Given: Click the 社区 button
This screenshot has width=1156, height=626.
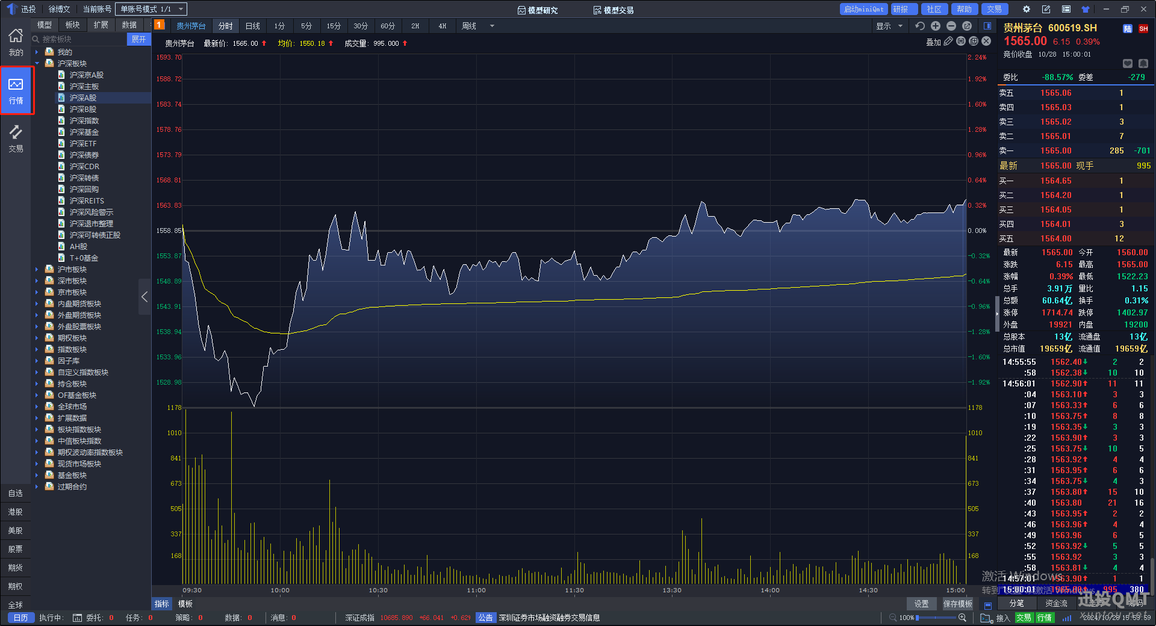Looking at the screenshot, I should (934, 9).
